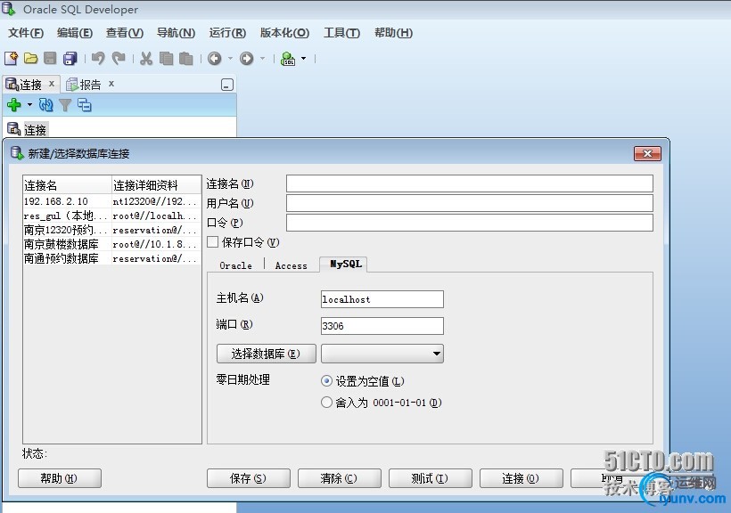The height and width of the screenshot is (513, 731).
Task: Click the Save disk icon
Action: coord(50,58)
